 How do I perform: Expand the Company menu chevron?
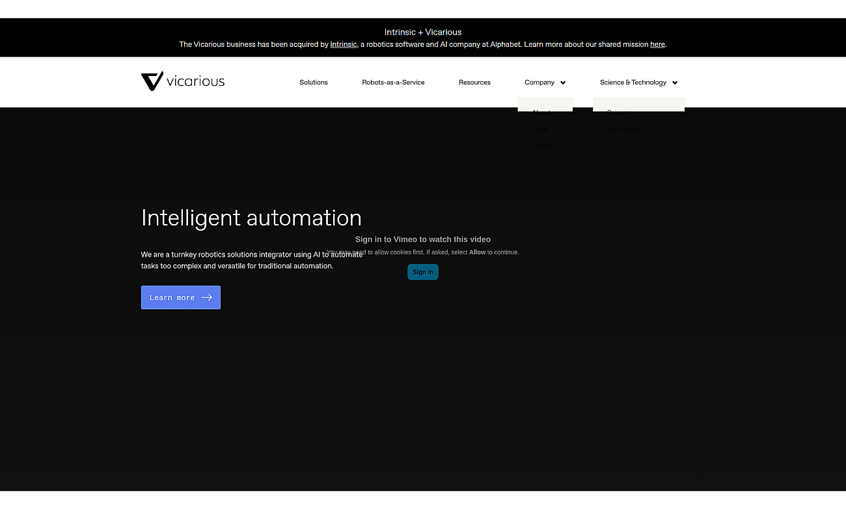[563, 83]
